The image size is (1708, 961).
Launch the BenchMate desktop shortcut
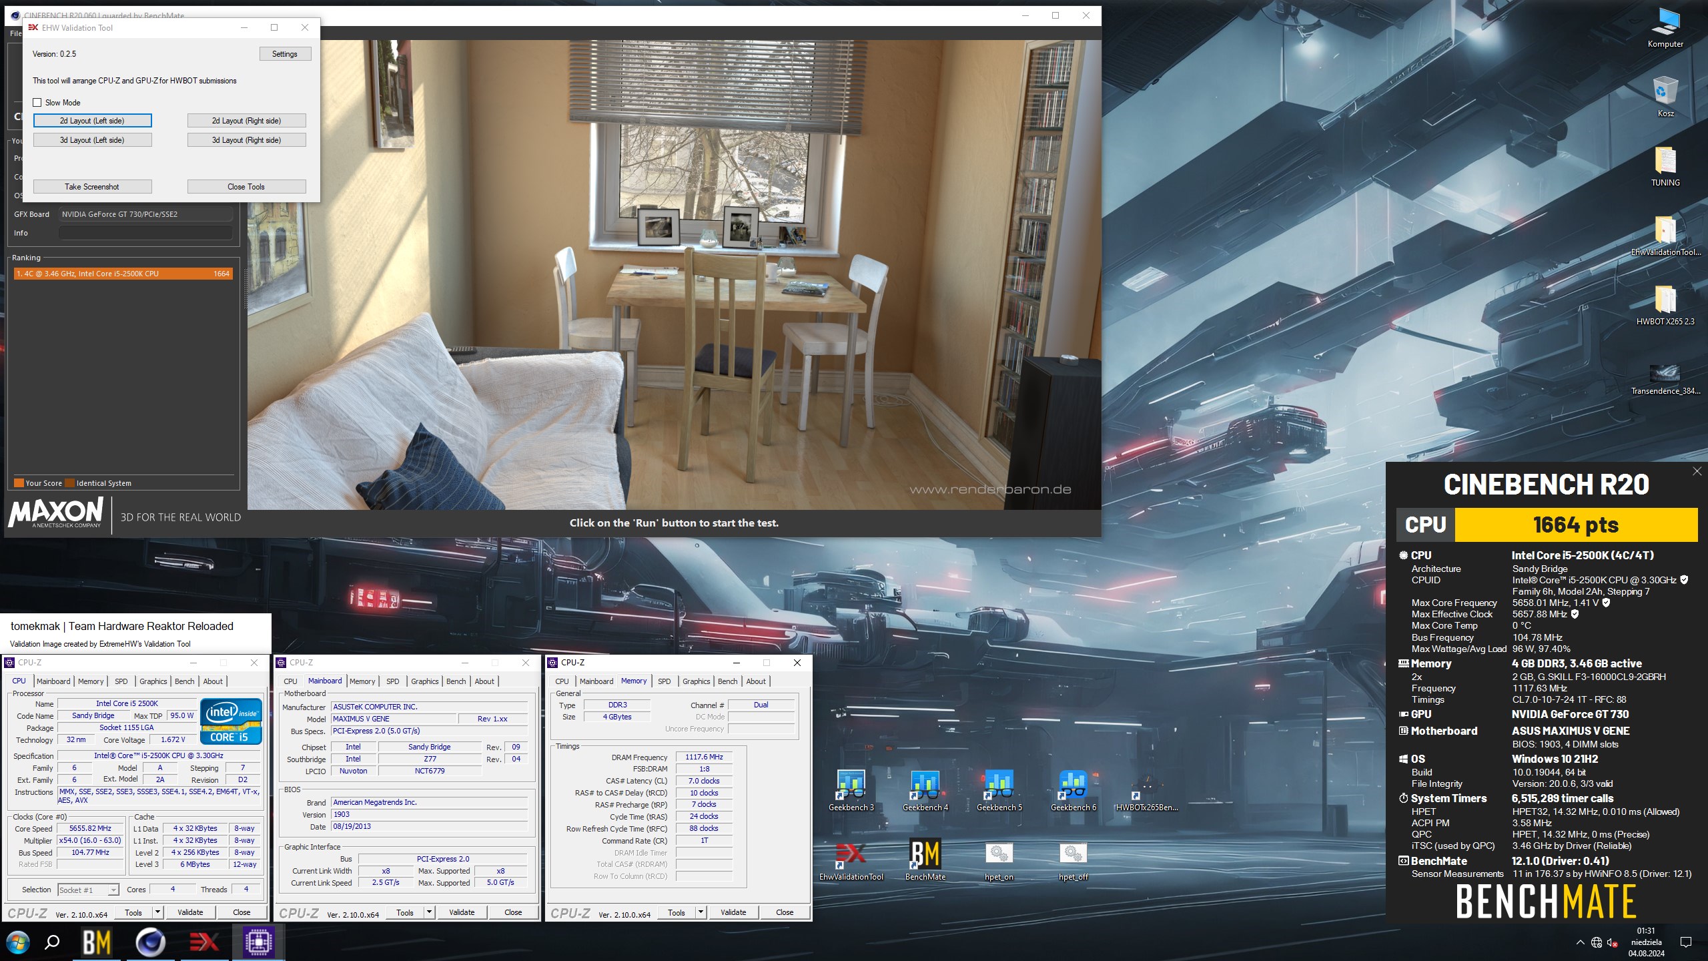[x=925, y=861]
